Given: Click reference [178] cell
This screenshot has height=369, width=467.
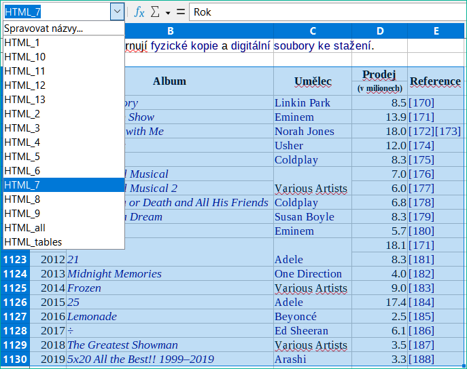Looking at the screenshot, I should pyautogui.click(x=436, y=203).
